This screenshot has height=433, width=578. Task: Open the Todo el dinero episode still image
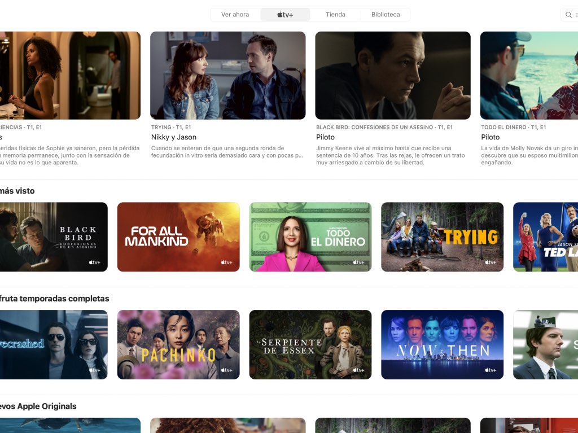point(529,75)
